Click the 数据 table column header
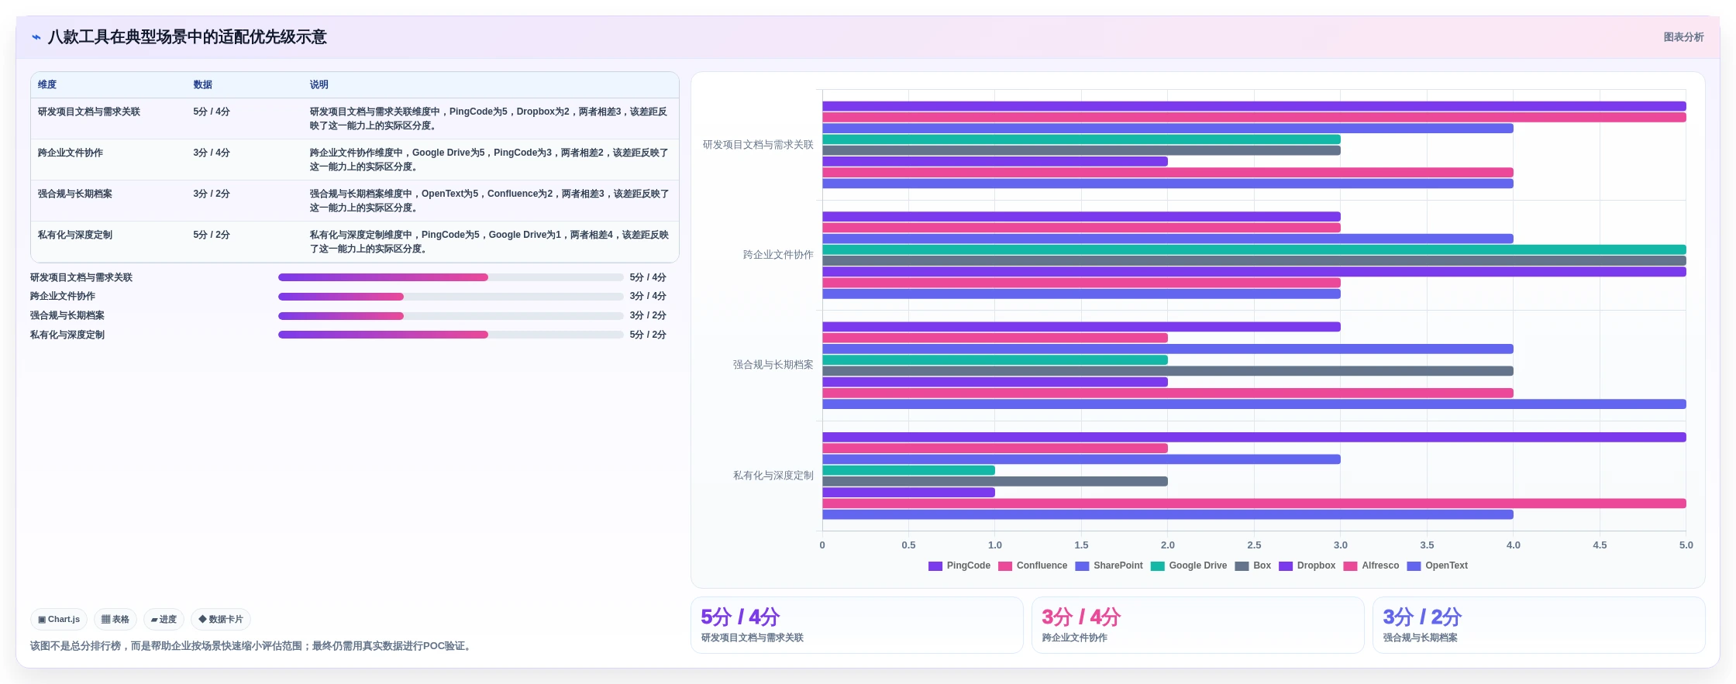1736x684 pixels. pyautogui.click(x=203, y=84)
